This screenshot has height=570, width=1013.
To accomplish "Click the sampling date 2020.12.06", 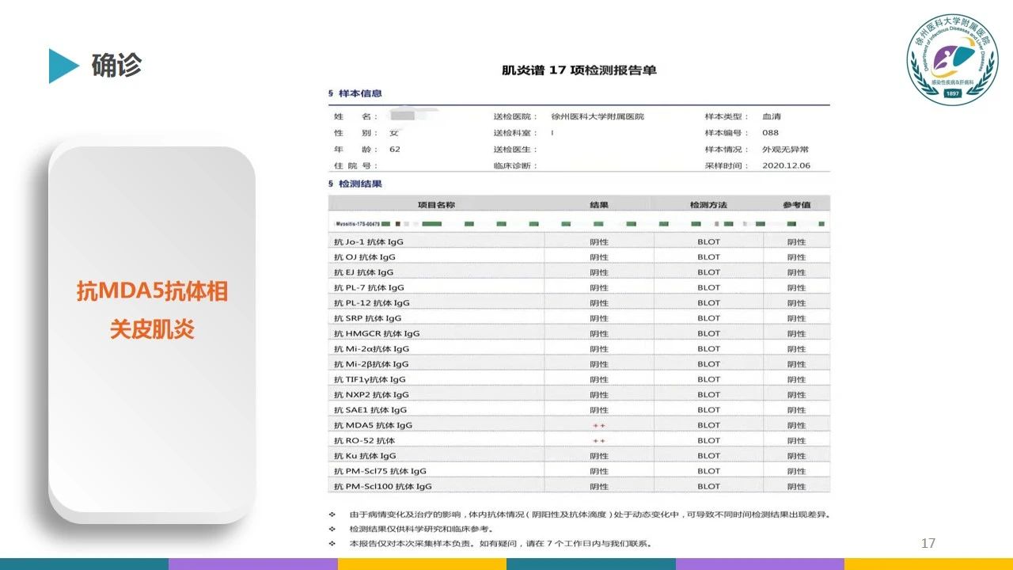I will tap(786, 165).
